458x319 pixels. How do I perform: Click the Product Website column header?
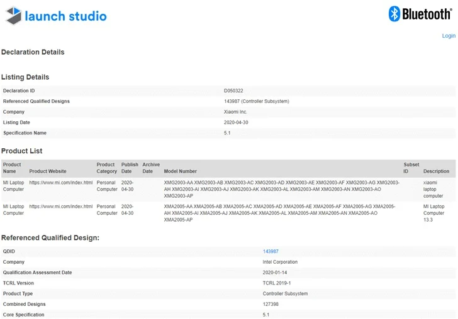pos(48,171)
